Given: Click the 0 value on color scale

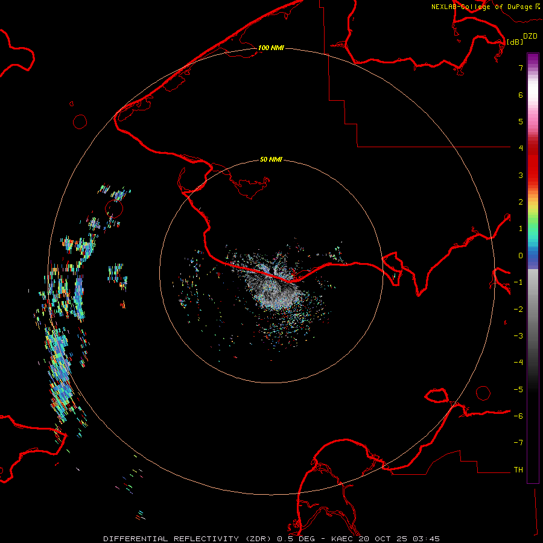Looking at the screenshot, I should point(521,256).
